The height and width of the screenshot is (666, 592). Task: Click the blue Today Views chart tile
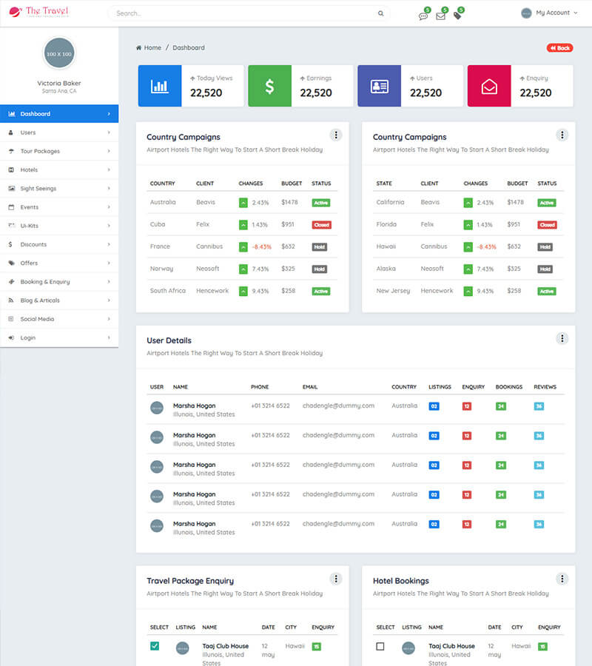[160, 86]
